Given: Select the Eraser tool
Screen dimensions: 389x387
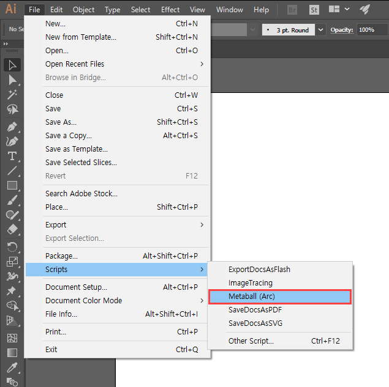Looking at the screenshot, I should tap(12, 229).
